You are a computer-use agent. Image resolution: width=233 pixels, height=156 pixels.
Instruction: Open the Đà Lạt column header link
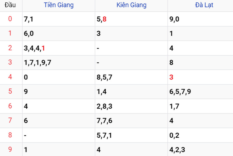click(x=204, y=5)
